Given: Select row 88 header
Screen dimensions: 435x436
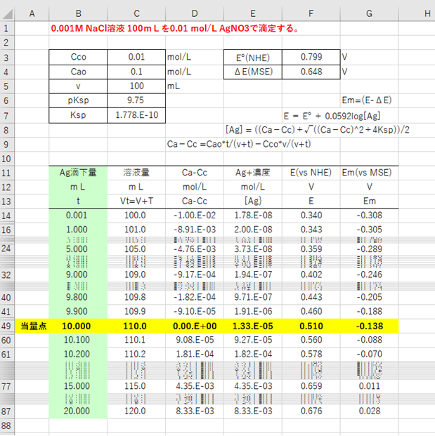Looking at the screenshot, I should [7, 425].
